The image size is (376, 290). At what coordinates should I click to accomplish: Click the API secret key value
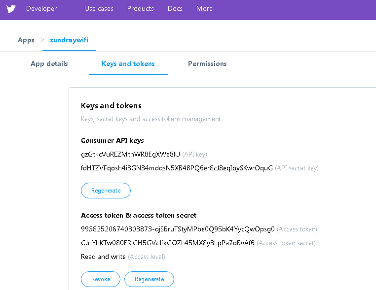pos(177,168)
